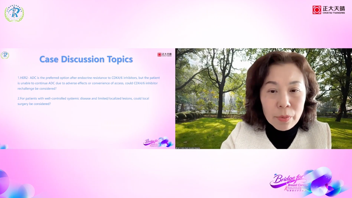The width and height of the screenshot is (352, 198).
Task: Click the 正大天晴 Chinese brand text at top-right
Action: tap(334, 8)
